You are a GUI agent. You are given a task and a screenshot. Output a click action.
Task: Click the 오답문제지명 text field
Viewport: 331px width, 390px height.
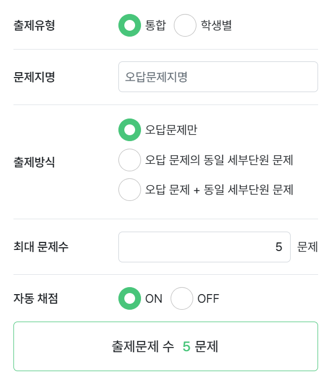coord(218,77)
